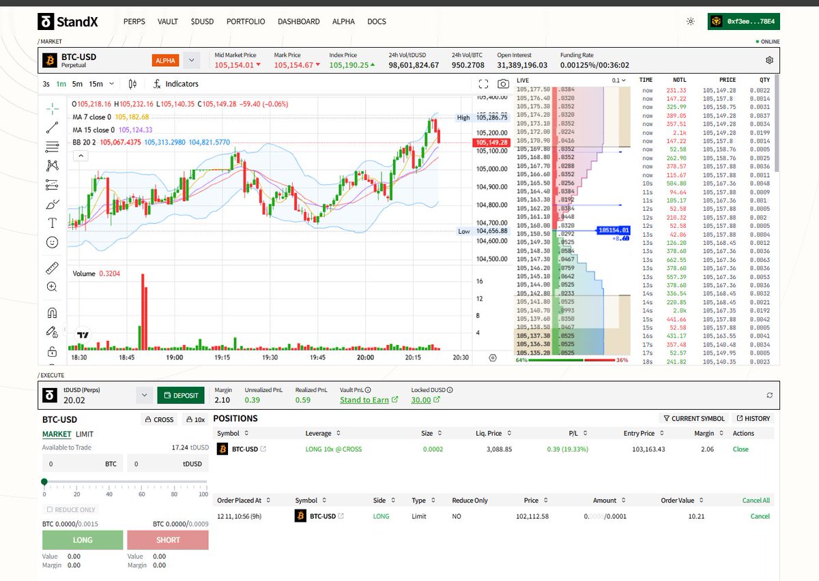Screen dimensions: 819x581
Task: Open wallet address 0xf3ee...78E4 menu
Action: pos(743,22)
